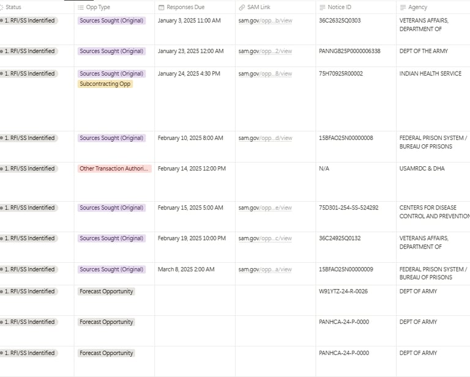Click the Agency text column icon
The height and width of the screenshot is (377, 470).
point(403,7)
